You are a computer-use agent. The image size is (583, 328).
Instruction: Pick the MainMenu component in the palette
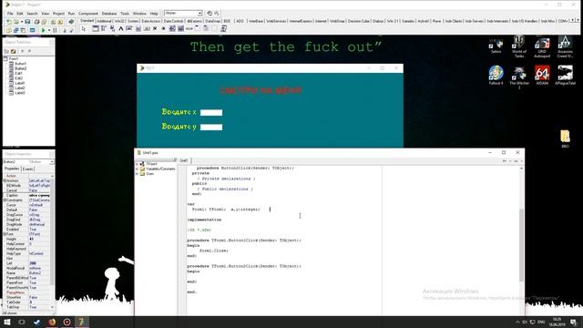click(104, 28)
